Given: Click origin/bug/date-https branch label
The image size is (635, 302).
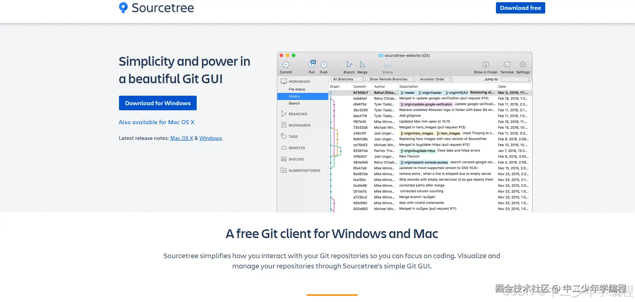Looking at the screenshot, I should [417, 151].
